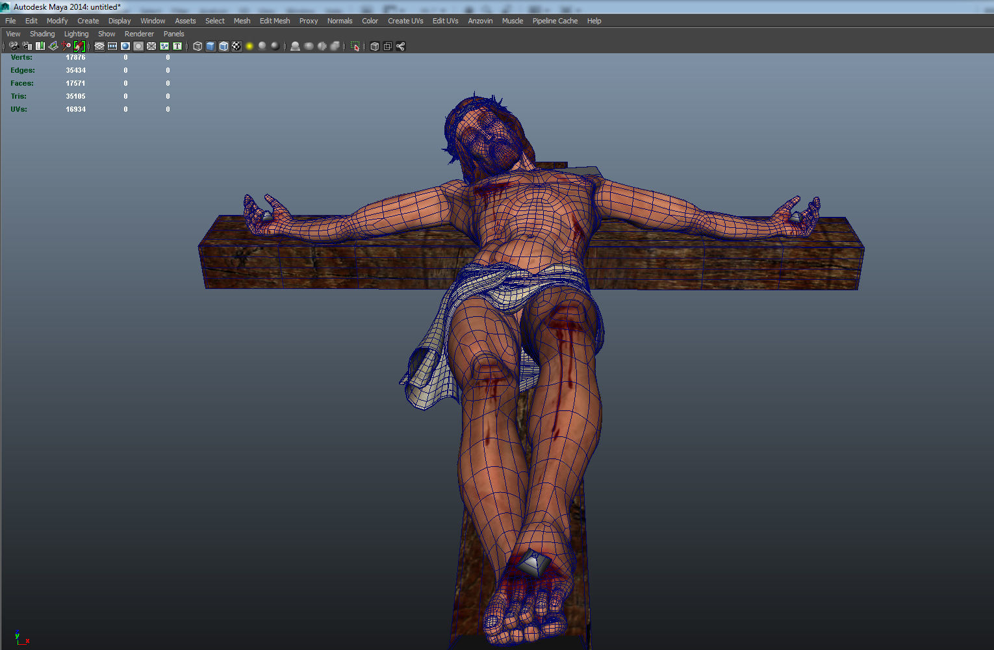Image resolution: width=994 pixels, height=650 pixels.
Task: Click the Verts count 17876
Action: [75, 57]
